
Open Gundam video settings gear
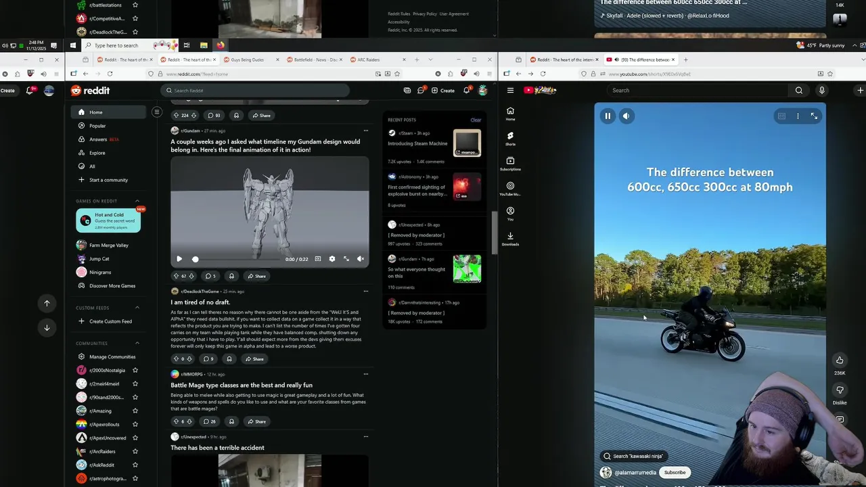click(x=332, y=259)
